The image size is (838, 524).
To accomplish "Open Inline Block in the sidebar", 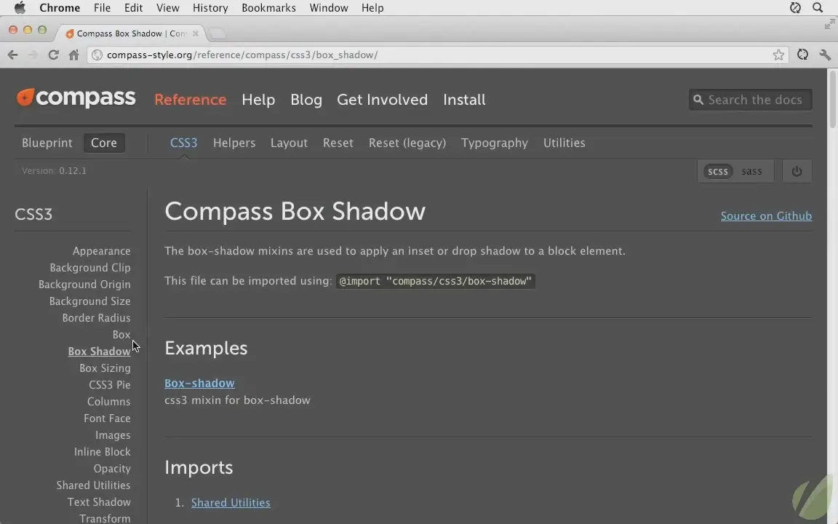I will click(x=102, y=452).
